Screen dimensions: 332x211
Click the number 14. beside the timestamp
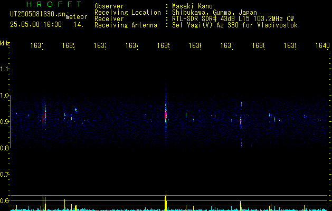pos(79,25)
